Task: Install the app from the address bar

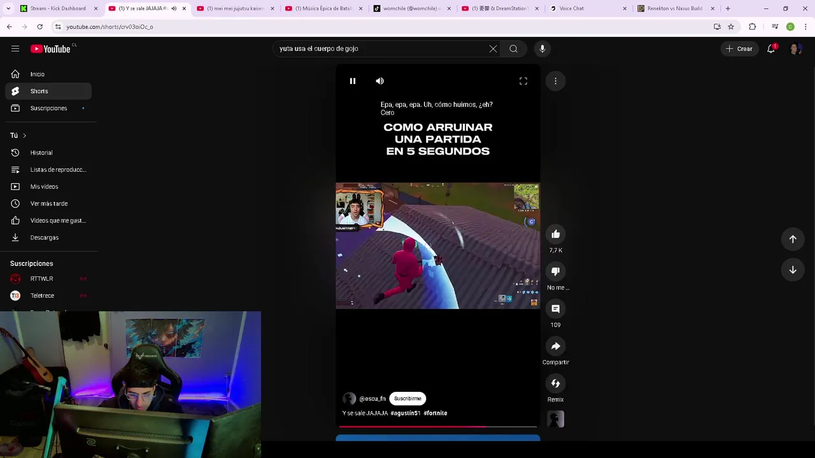Action: click(717, 27)
